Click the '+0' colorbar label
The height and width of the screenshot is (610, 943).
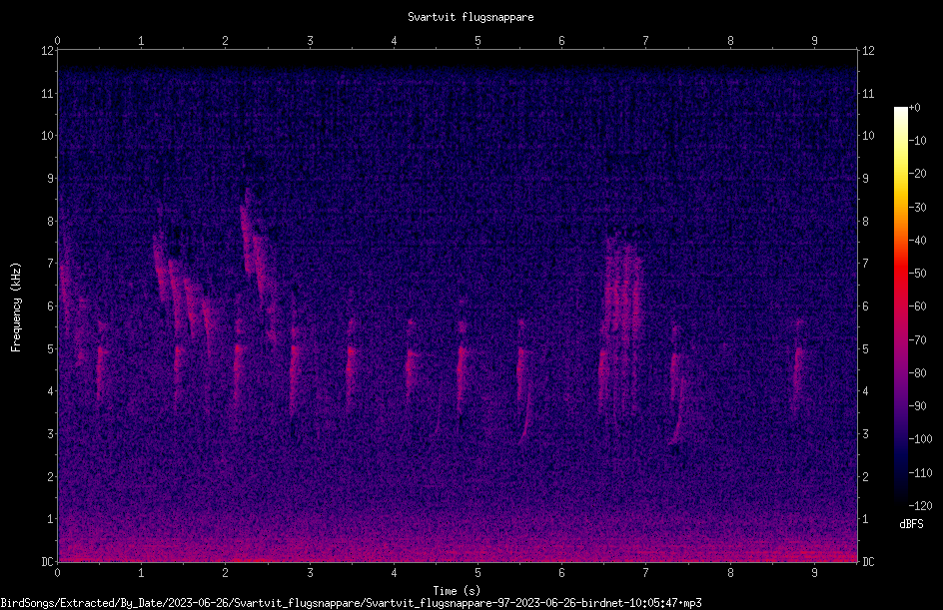(x=914, y=108)
